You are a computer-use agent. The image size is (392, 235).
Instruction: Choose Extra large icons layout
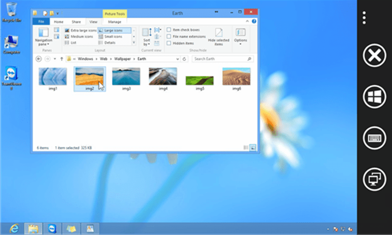click(x=80, y=30)
